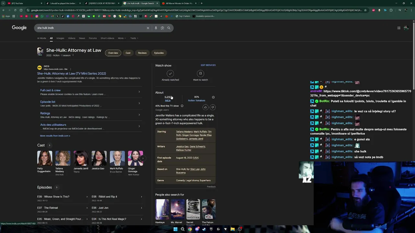Show info about 46% liked statistic

tap(182, 106)
